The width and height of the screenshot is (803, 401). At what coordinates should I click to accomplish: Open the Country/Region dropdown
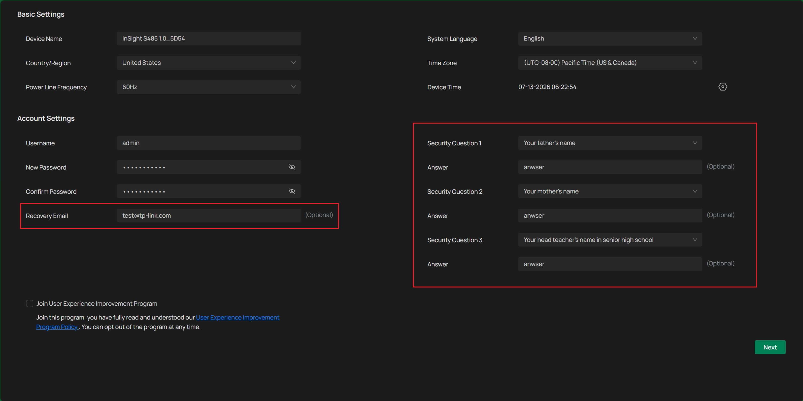(x=209, y=63)
